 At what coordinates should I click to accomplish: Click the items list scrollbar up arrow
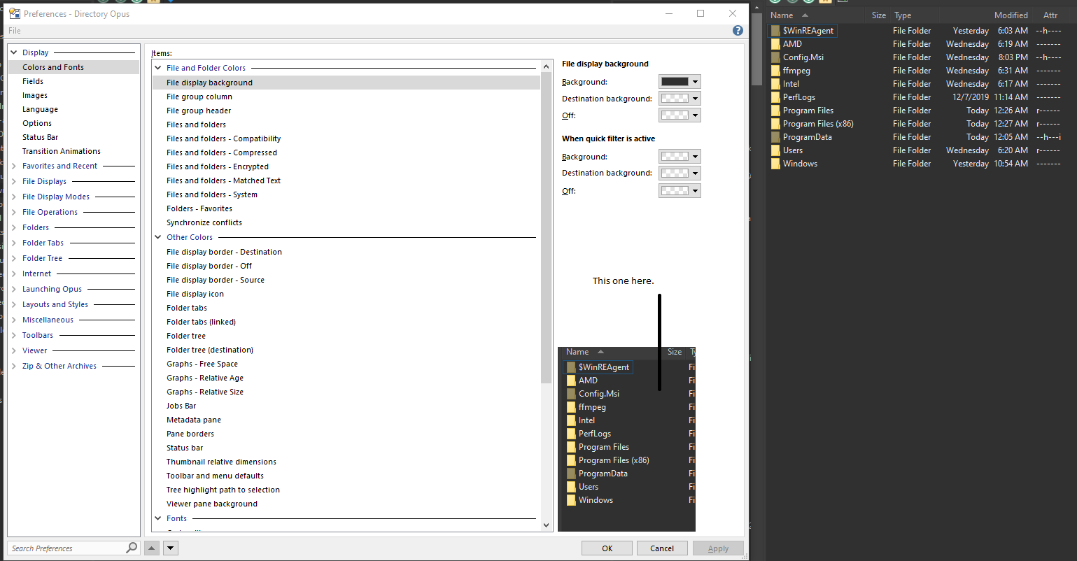[547, 67]
